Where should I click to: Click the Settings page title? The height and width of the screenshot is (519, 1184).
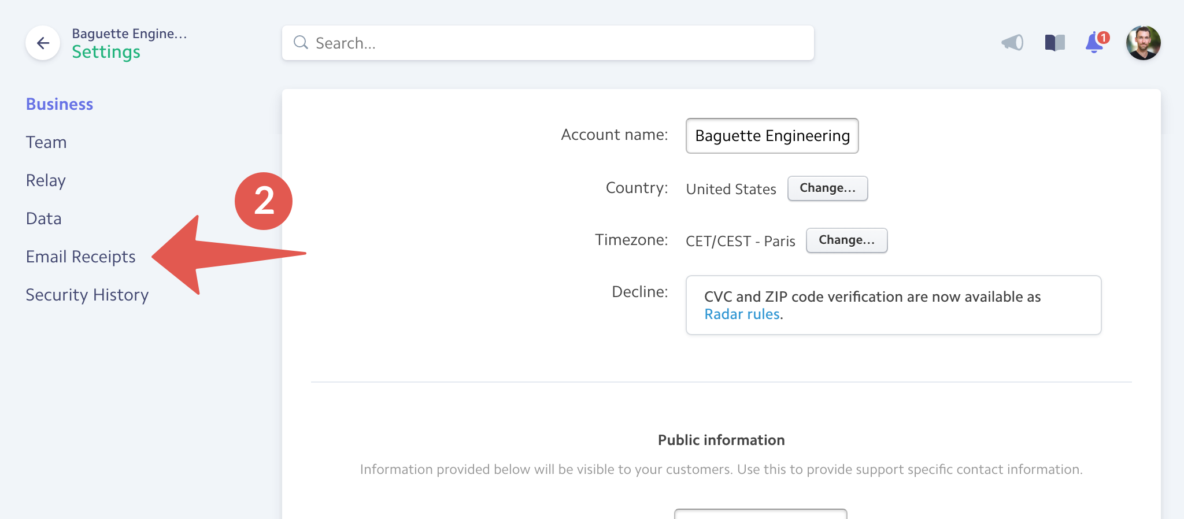point(106,52)
